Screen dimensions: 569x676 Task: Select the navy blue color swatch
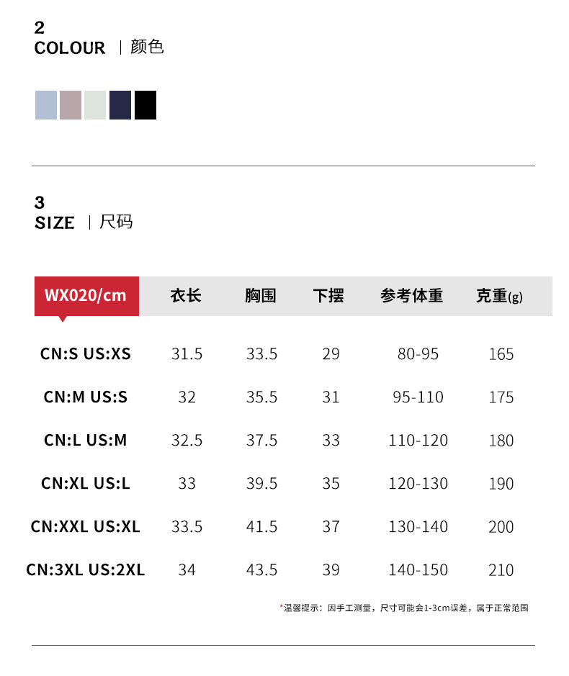click(x=120, y=105)
